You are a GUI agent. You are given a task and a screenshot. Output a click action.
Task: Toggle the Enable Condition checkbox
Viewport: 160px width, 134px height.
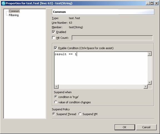coord(56,48)
